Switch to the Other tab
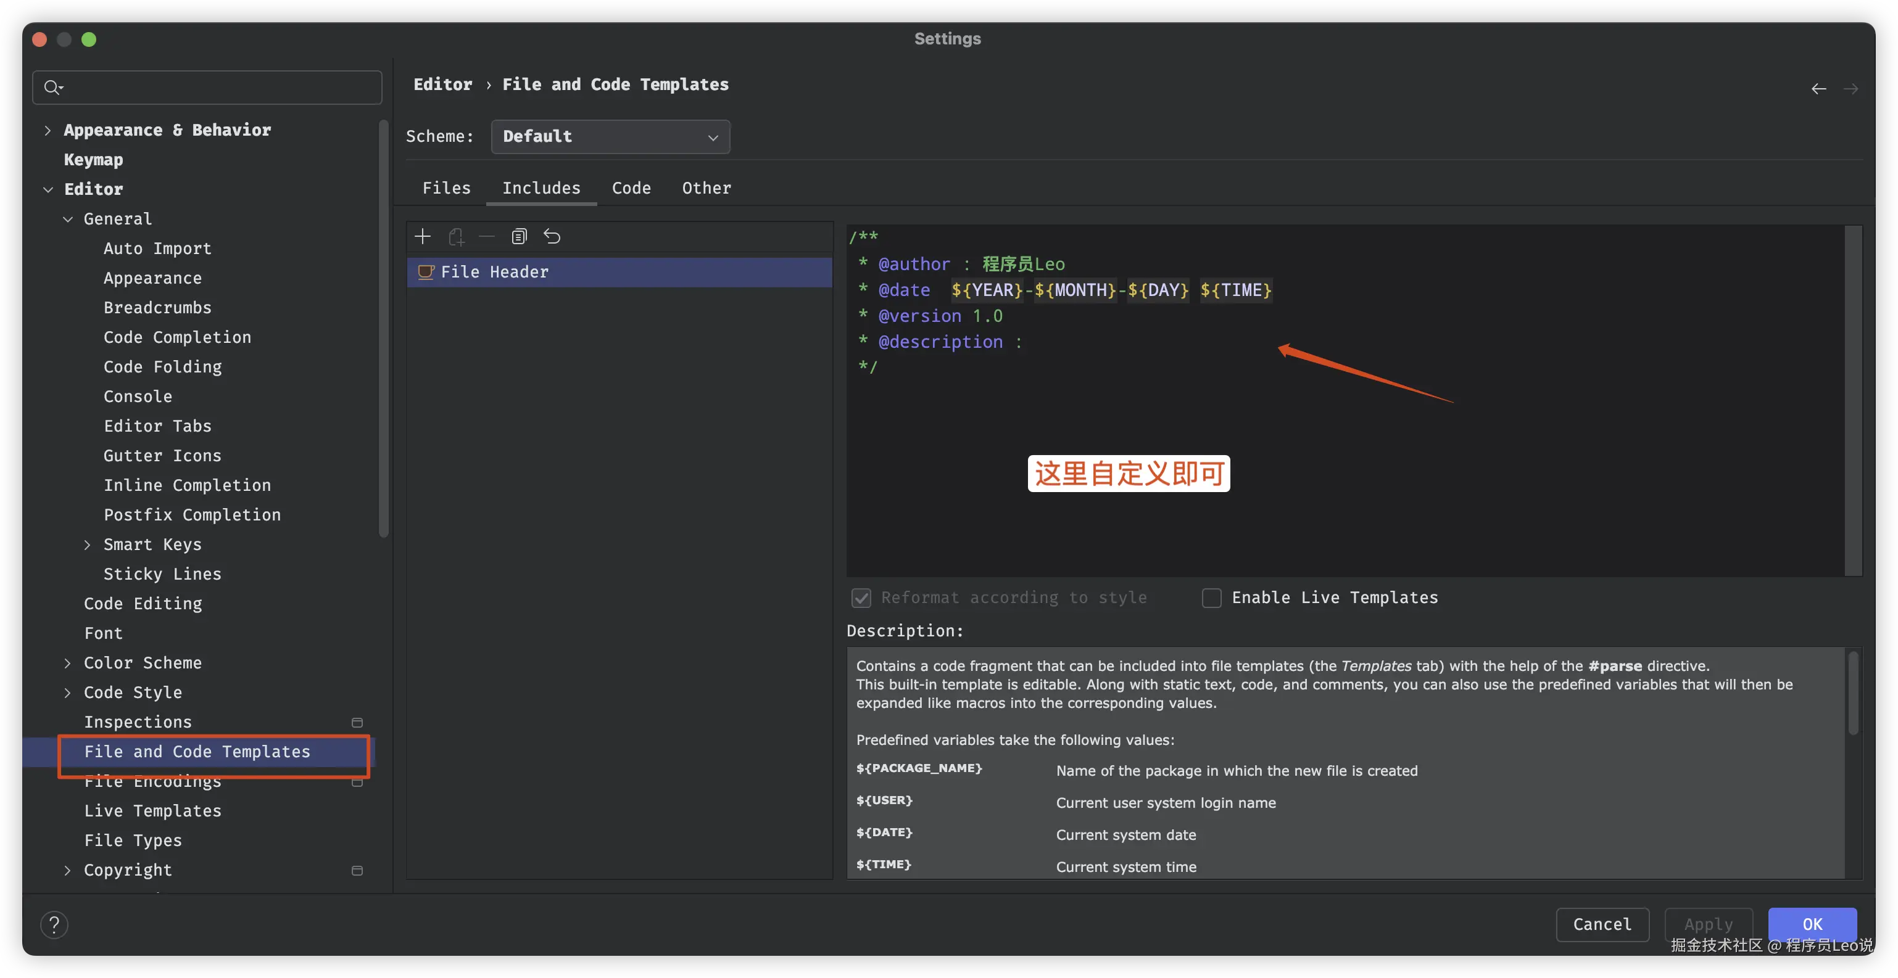 tap(707, 188)
